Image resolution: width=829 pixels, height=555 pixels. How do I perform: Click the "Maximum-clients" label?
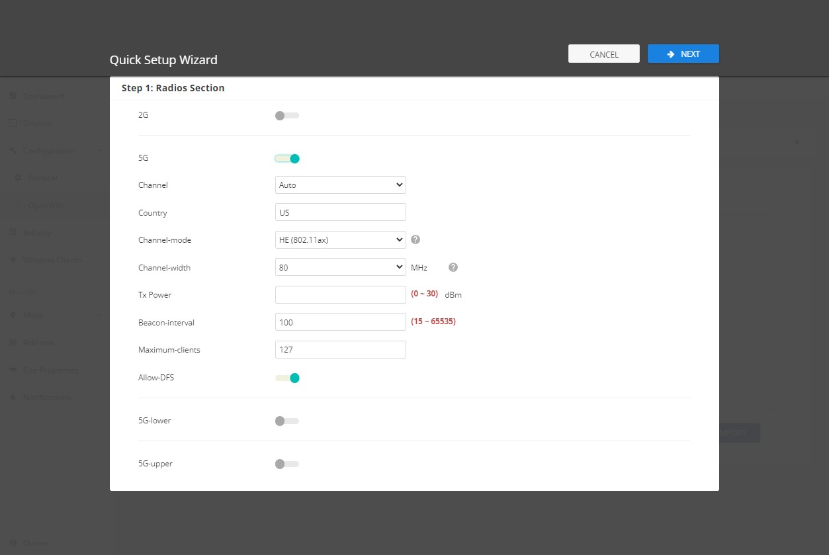[169, 350]
